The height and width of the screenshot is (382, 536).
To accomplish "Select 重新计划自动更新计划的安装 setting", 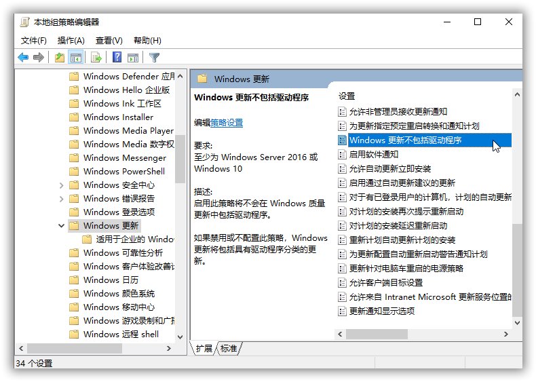I will 402,240.
